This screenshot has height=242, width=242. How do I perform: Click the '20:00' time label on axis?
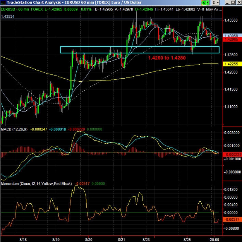[x=215, y=240]
